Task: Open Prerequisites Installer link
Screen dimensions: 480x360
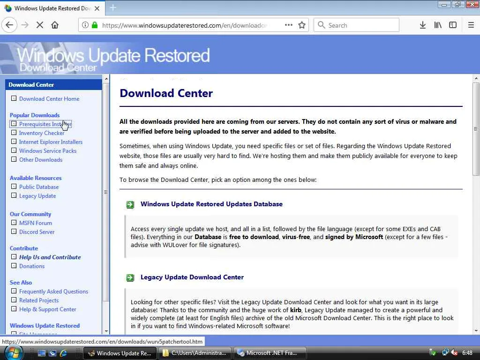Action: click(x=45, y=124)
